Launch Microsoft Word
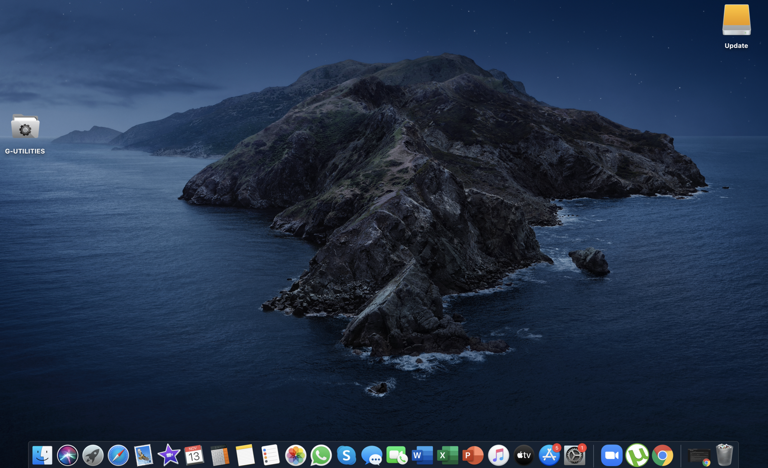The height and width of the screenshot is (468, 768). pos(422,455)
